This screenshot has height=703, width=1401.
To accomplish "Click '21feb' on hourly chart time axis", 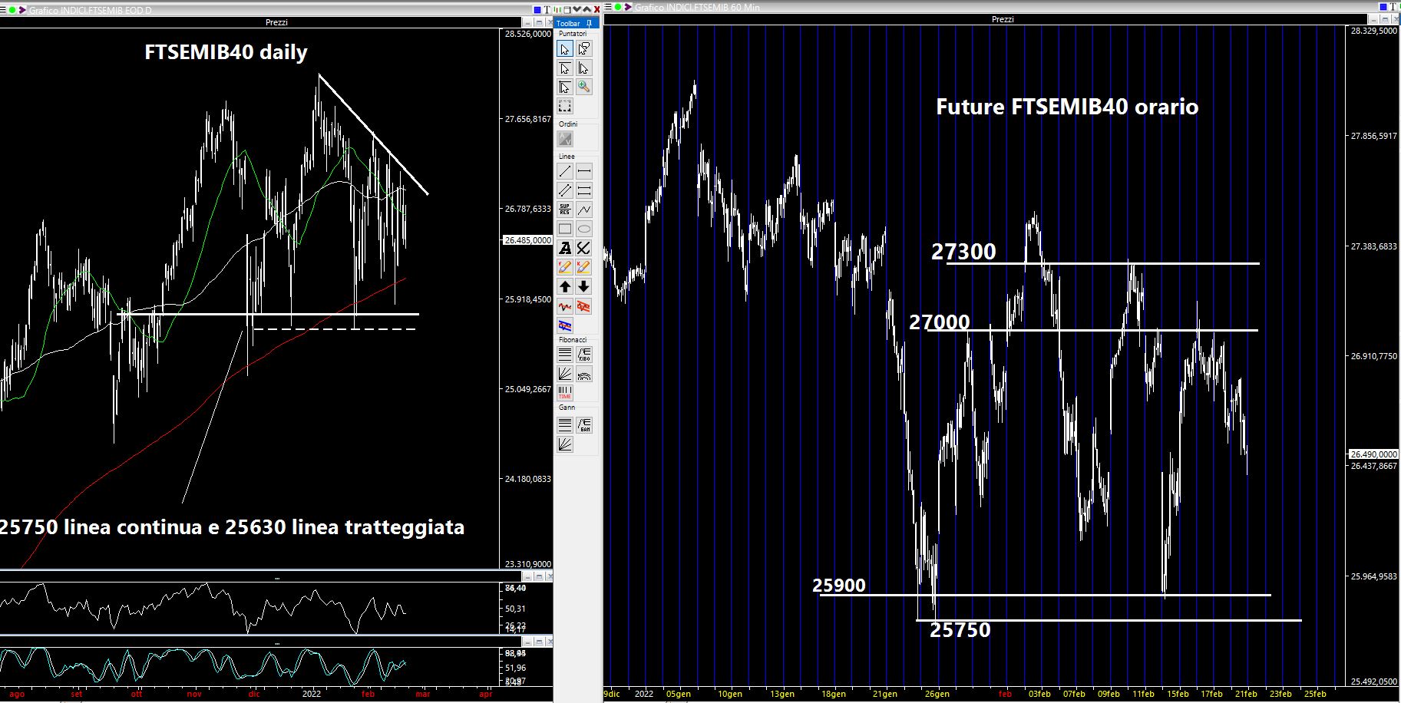I will click(1246, 694).
